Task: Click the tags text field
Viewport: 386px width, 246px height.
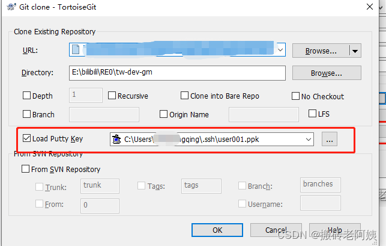Action: (201, 186)
